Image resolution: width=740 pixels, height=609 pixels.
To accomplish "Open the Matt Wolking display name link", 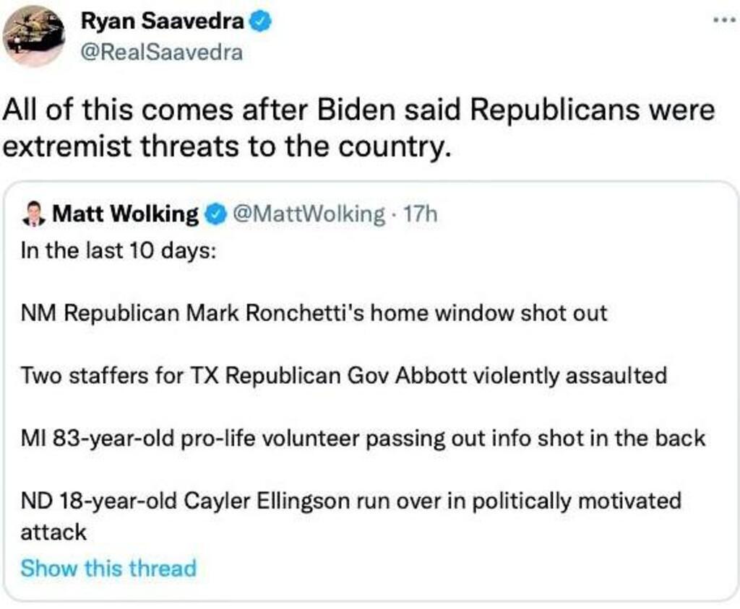I will coord(126,214).
